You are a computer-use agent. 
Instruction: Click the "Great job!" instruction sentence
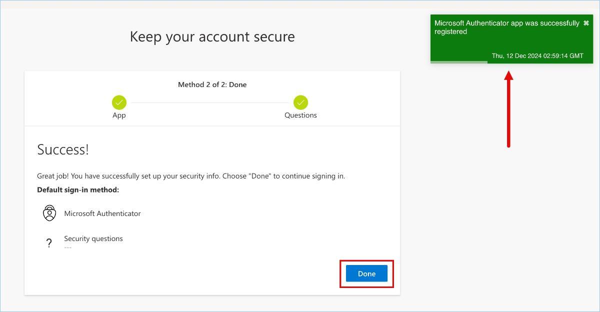(191, 176)
